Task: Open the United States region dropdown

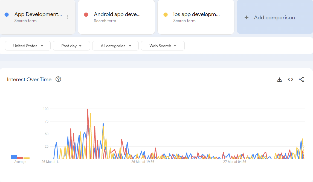Action: click(28, 46)
